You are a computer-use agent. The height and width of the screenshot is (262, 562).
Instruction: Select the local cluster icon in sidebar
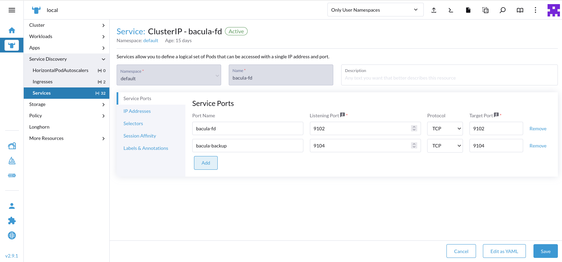pyautogui.click(x=12, y=45)
